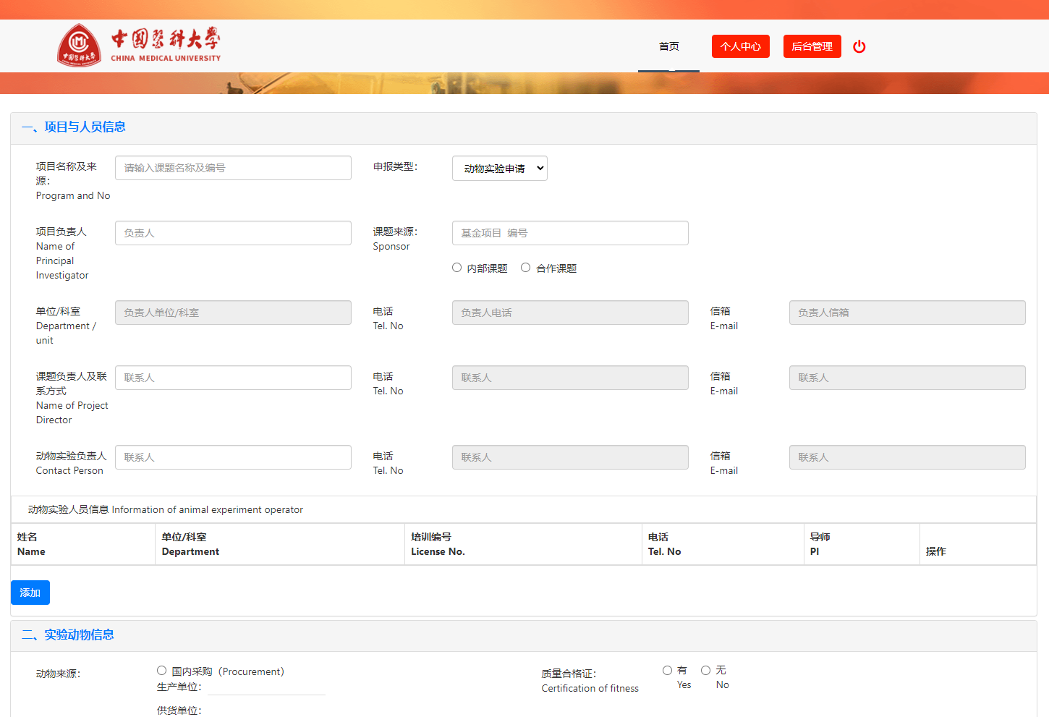Select the 内部课题 radio button

457,268
